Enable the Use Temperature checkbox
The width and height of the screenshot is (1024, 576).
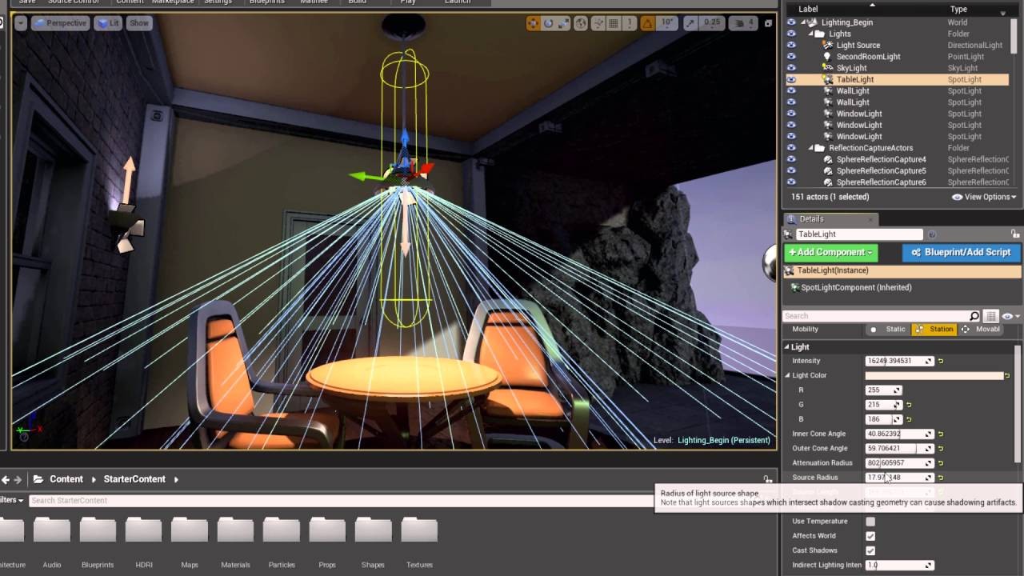(x=870, y=522)
